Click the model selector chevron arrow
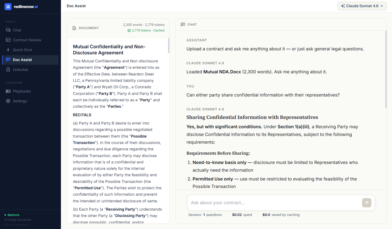392x229 pixels. [382, 6]
